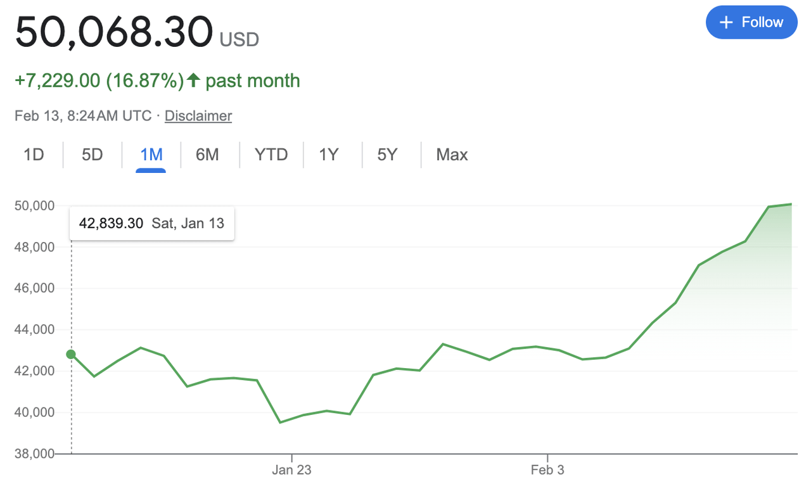The height and width of the screenshot is (484, 811).
Task: Select the 5Y time range tab
Action: tap(388, 154)
